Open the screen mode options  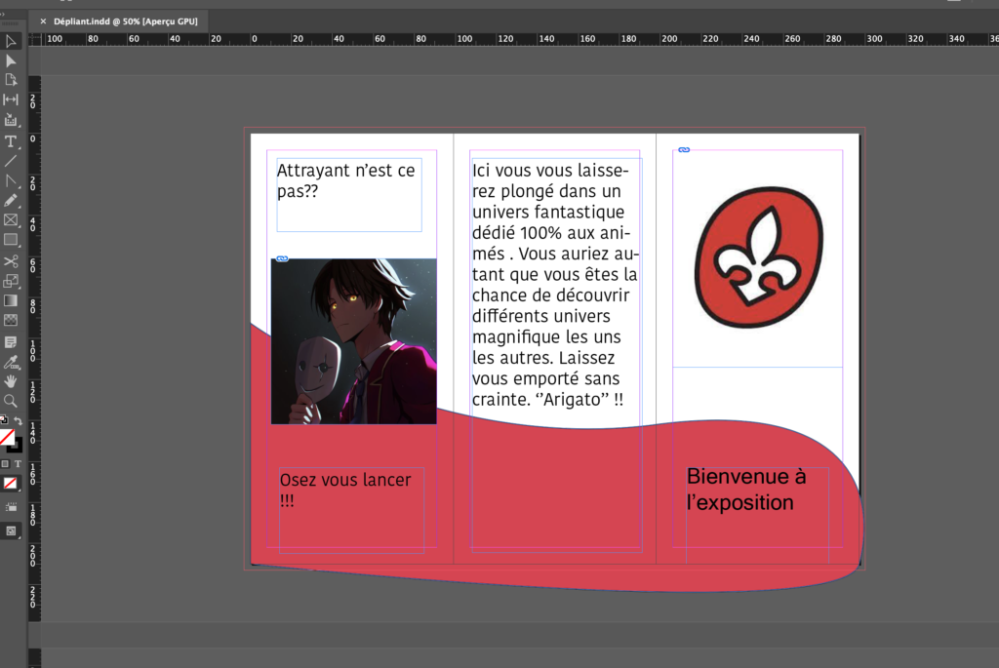pos(11,530)
